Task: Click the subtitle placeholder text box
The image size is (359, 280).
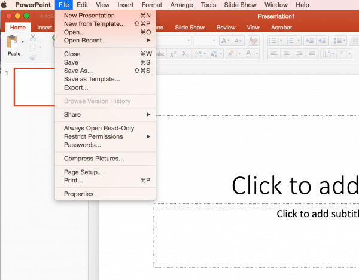Action: [x=257, y=237]
